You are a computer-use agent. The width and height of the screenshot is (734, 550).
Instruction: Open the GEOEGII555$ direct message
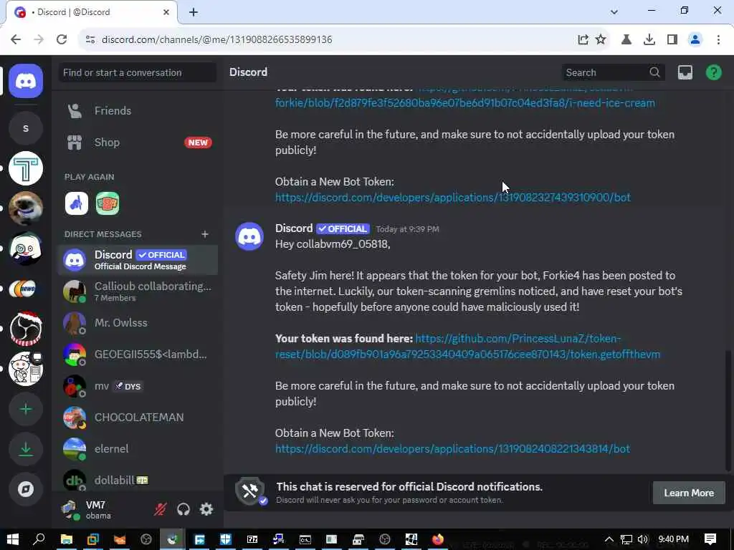[138, 354]
